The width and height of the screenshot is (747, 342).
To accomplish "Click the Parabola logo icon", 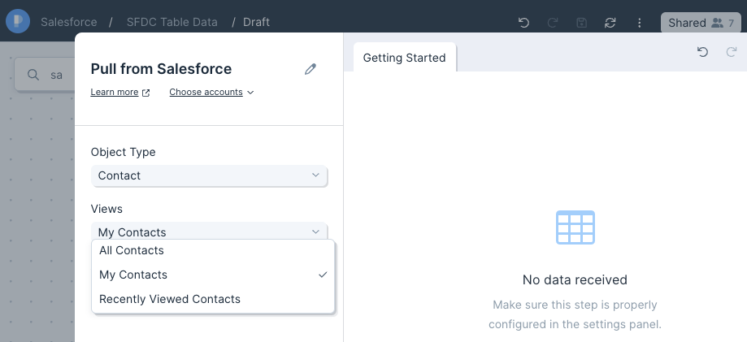I will [18, 21].
